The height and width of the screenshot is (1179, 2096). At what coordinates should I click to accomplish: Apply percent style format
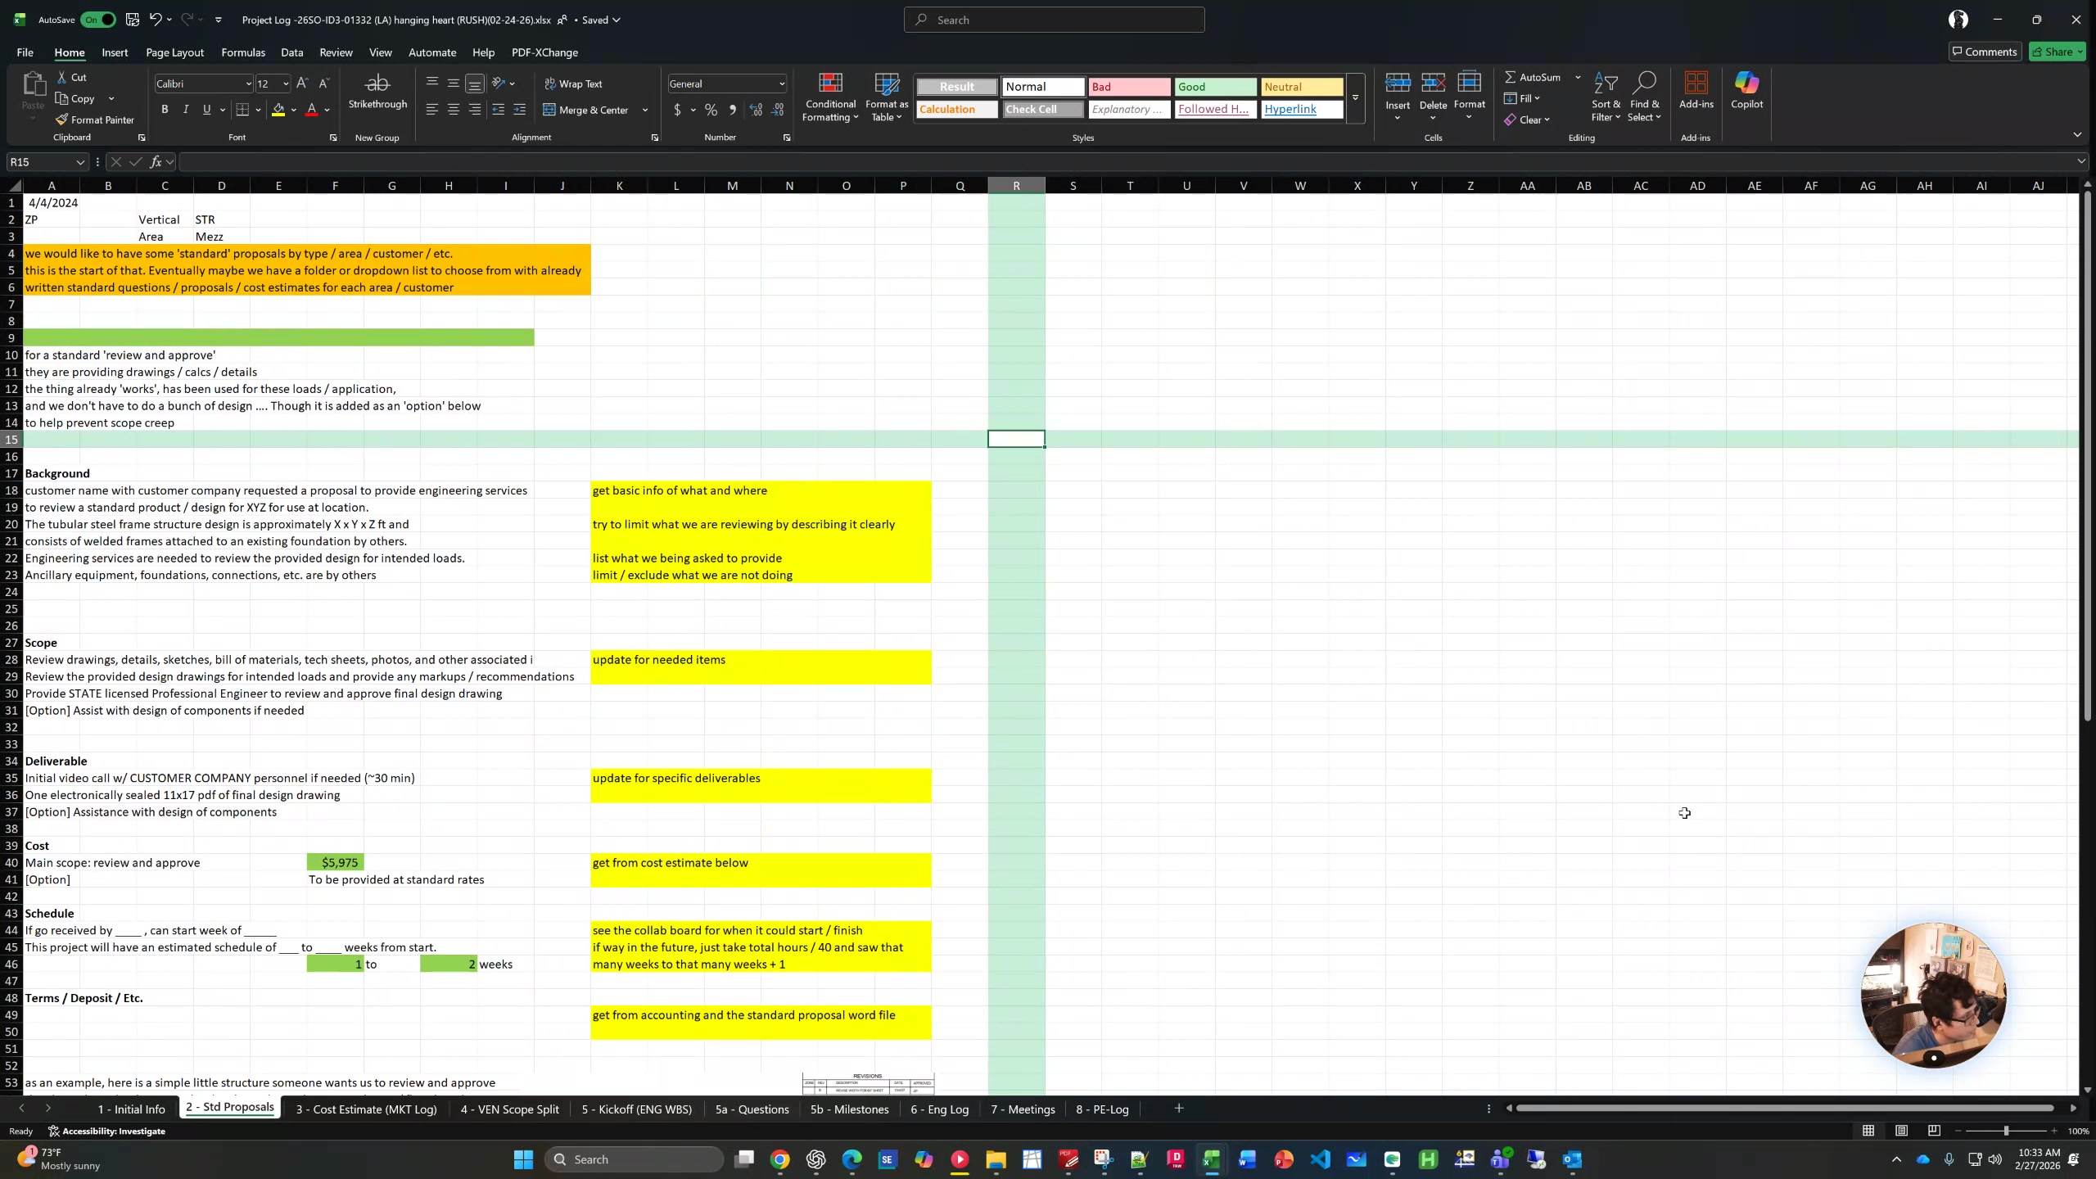click(x=711, y=110)
